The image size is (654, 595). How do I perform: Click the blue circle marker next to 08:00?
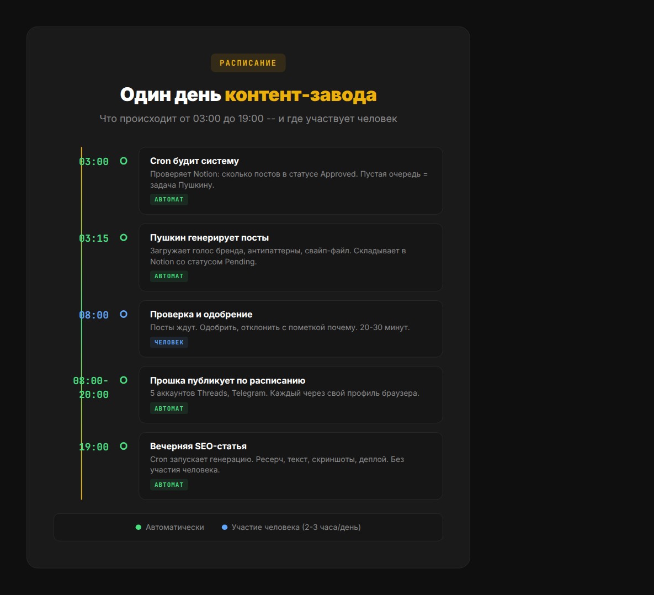pos(124,315)
